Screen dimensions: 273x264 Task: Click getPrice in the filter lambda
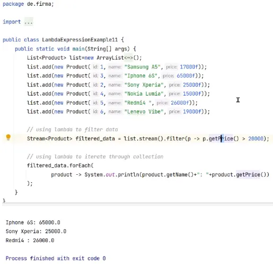coord(221,139)
